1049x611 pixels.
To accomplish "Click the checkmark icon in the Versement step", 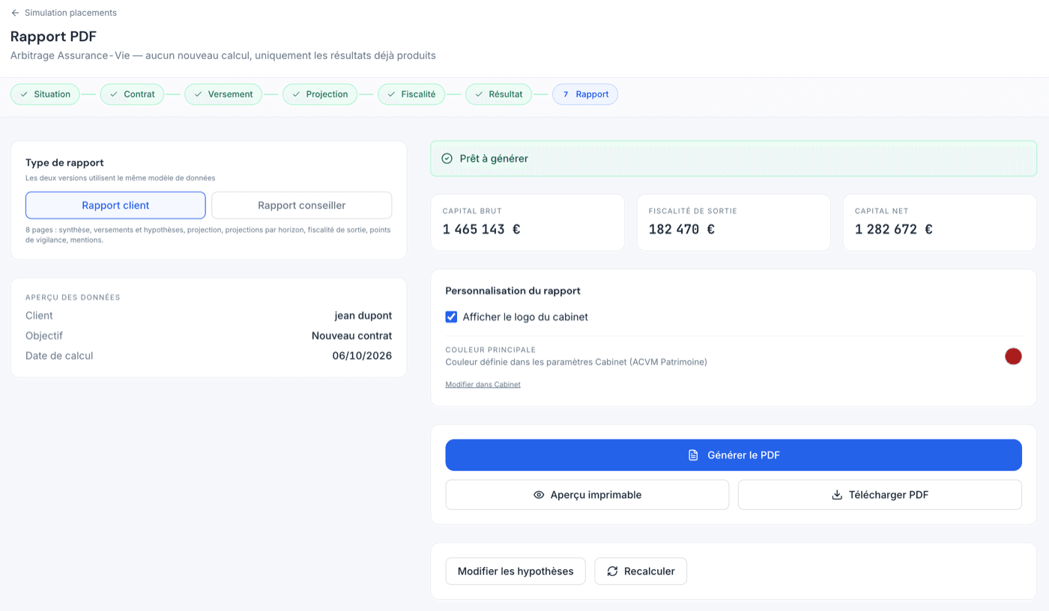I will [199, 94].
